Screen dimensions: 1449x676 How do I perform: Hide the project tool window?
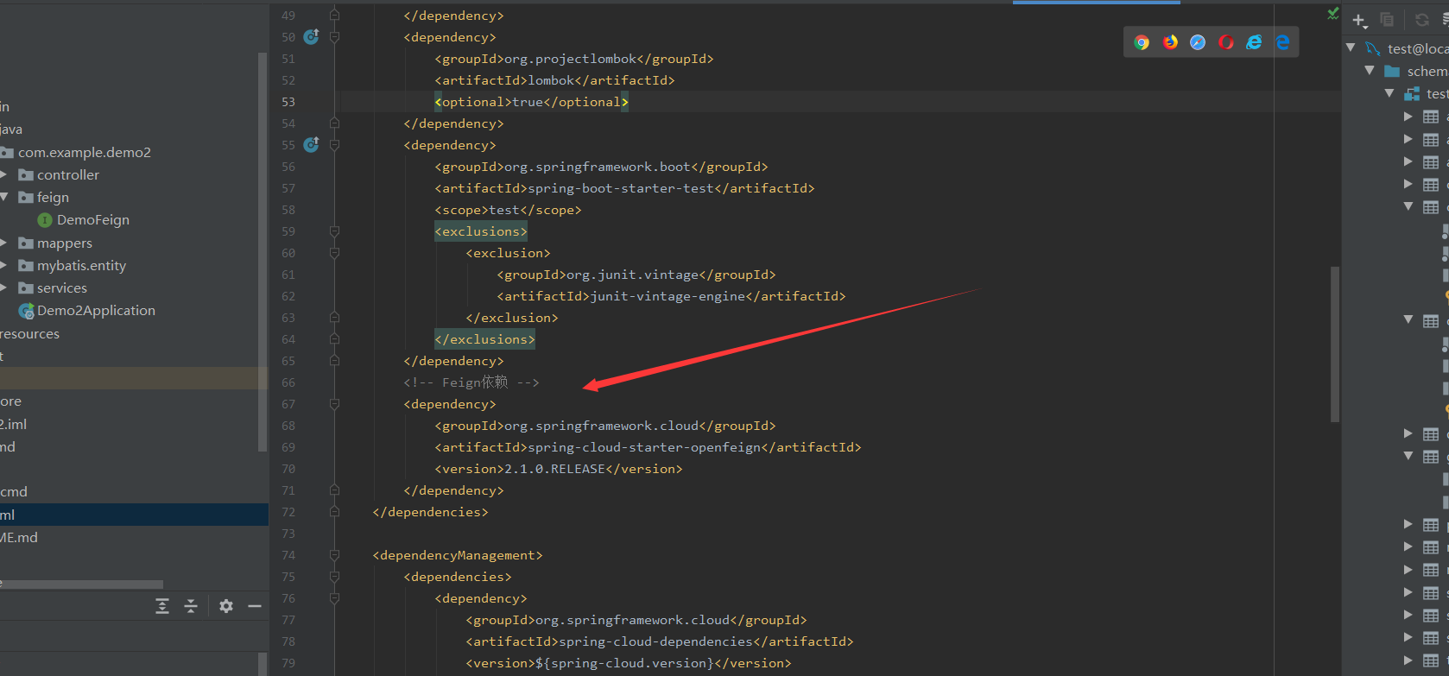[x=255, y=606]
